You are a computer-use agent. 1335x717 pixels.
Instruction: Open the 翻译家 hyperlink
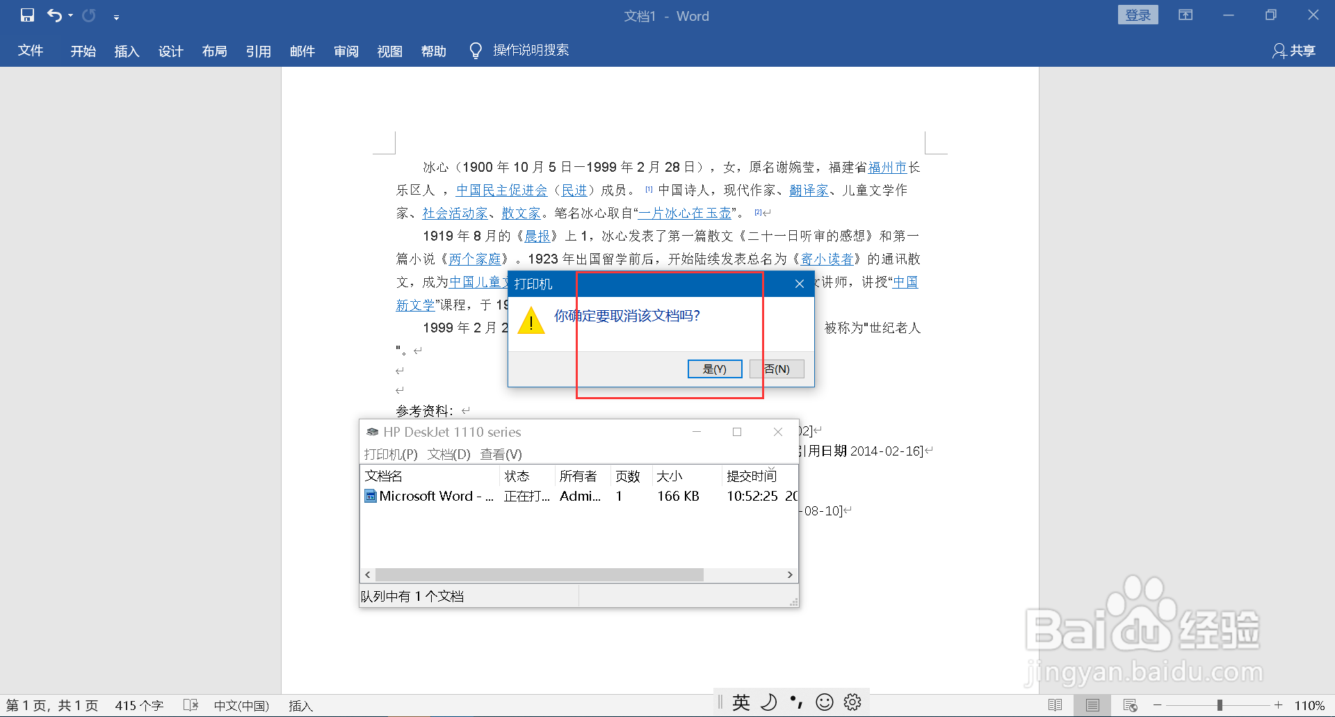click(809, 190)
